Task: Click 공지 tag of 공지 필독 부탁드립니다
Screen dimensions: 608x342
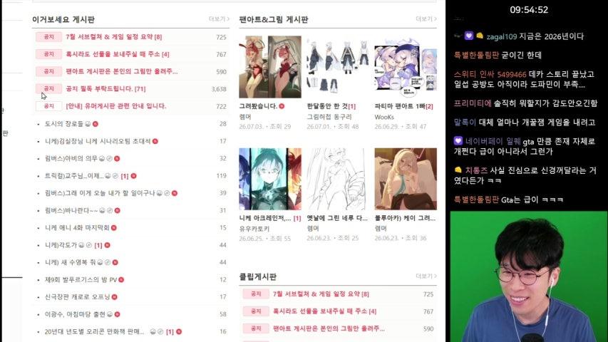Action: point(49,89)
